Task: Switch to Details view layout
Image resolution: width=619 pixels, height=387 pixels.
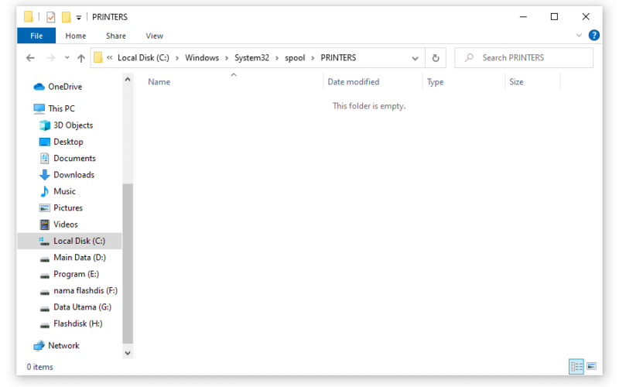Action: click(x=576, y=366)
